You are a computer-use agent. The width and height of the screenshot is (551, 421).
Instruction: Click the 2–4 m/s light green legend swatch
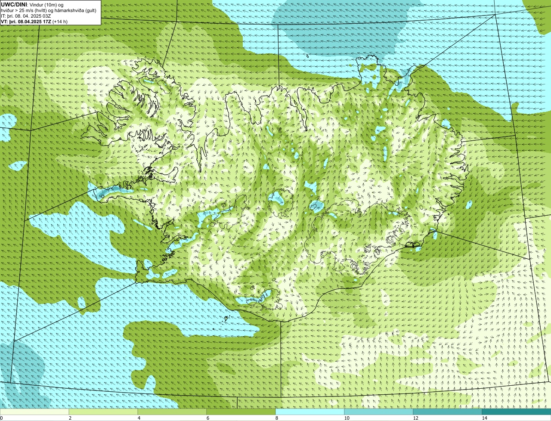pyautogui.click(x=103, y=412)
